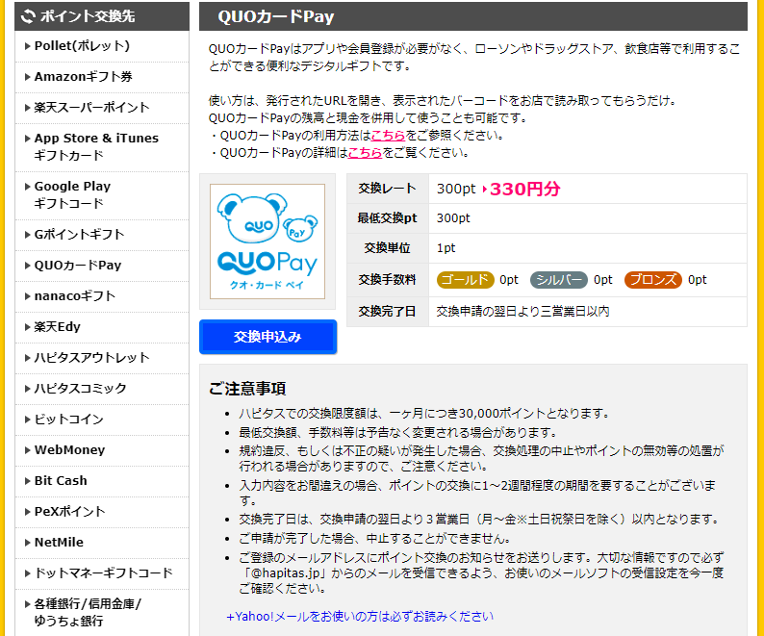Click the refresh icon beside ポイント交換先

click(x=28, y=16)
